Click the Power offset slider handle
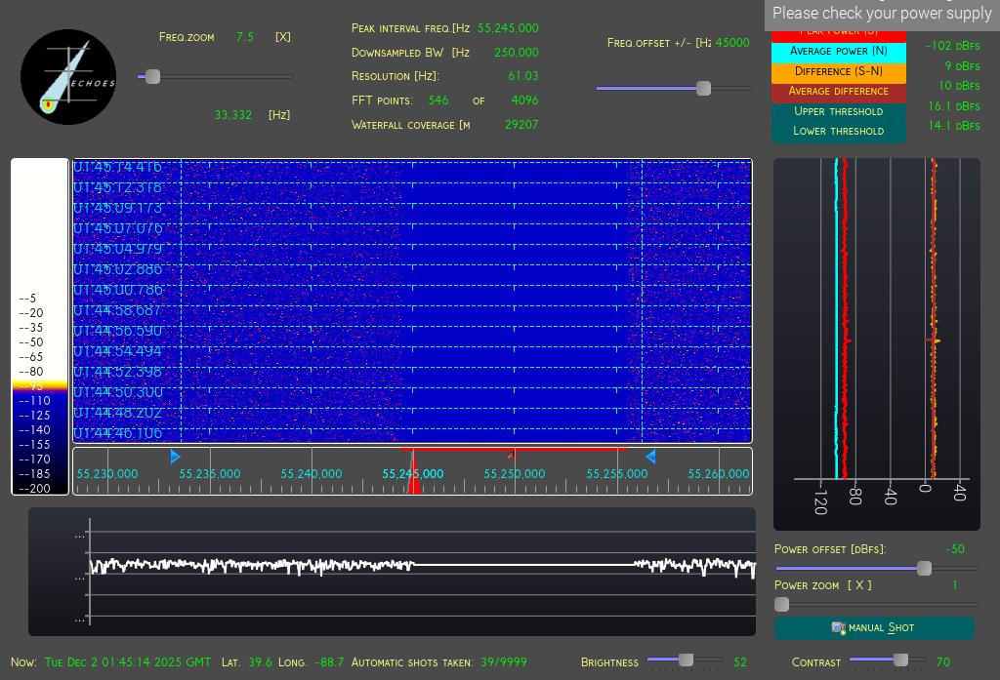 pyautogui.click(x=924, y=569)
